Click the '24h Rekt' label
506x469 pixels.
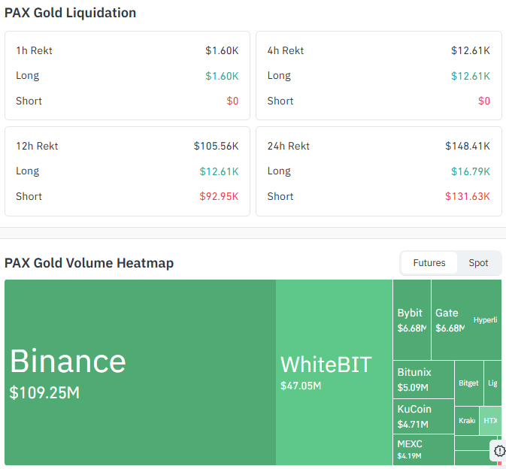click(x=289, y=146)
